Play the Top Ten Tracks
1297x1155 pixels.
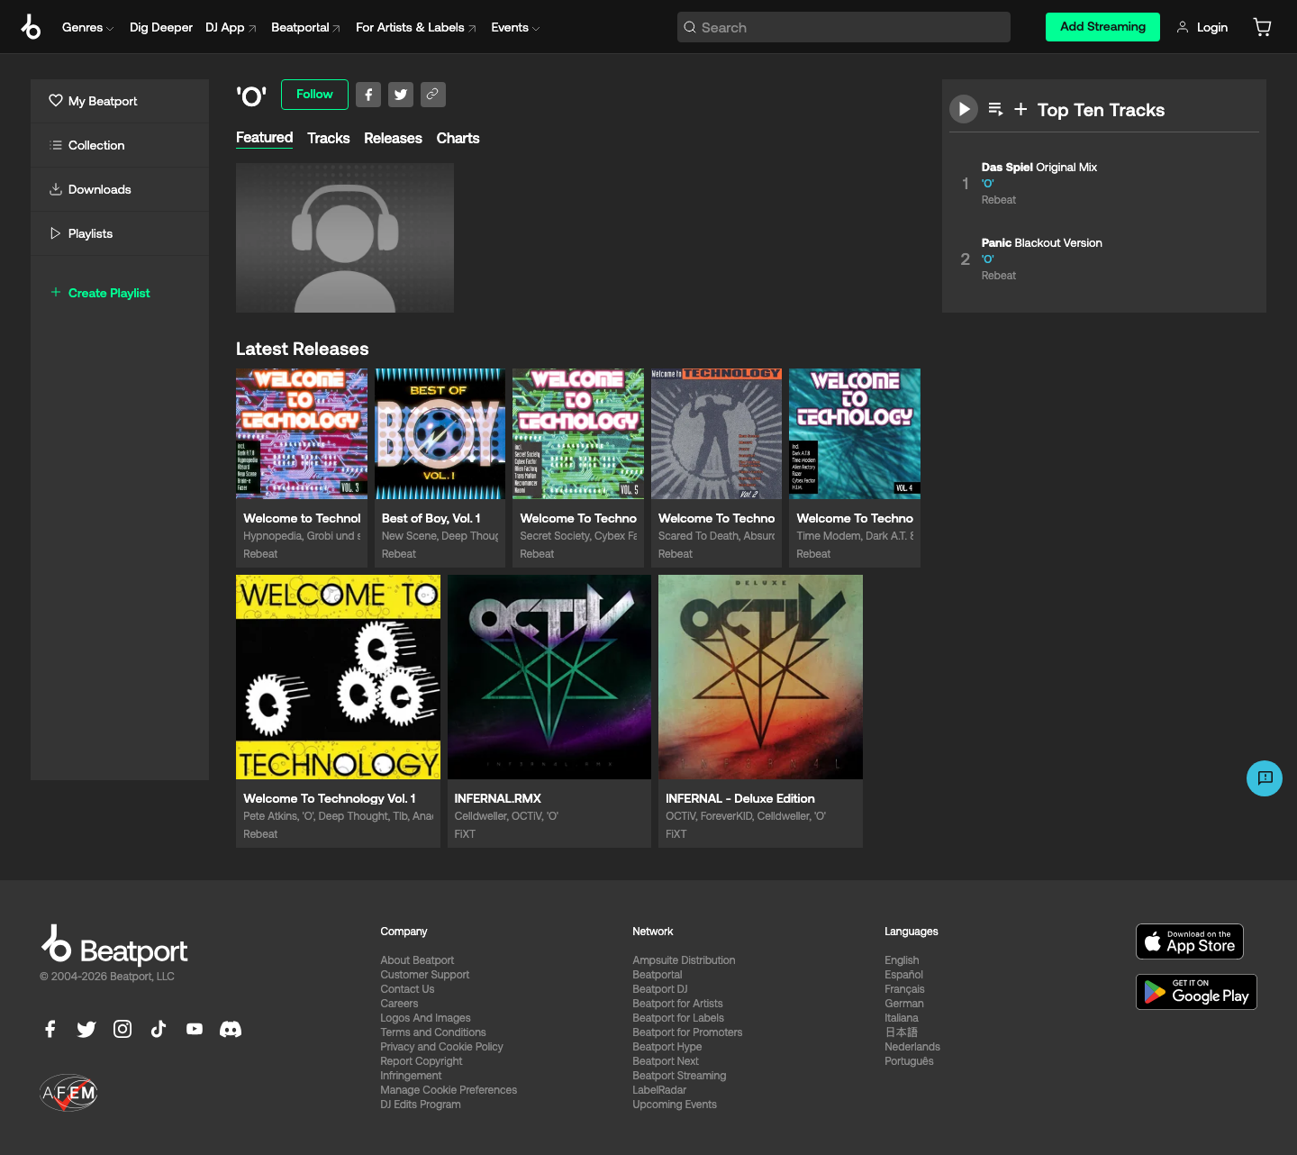click(x=964, y=109)
